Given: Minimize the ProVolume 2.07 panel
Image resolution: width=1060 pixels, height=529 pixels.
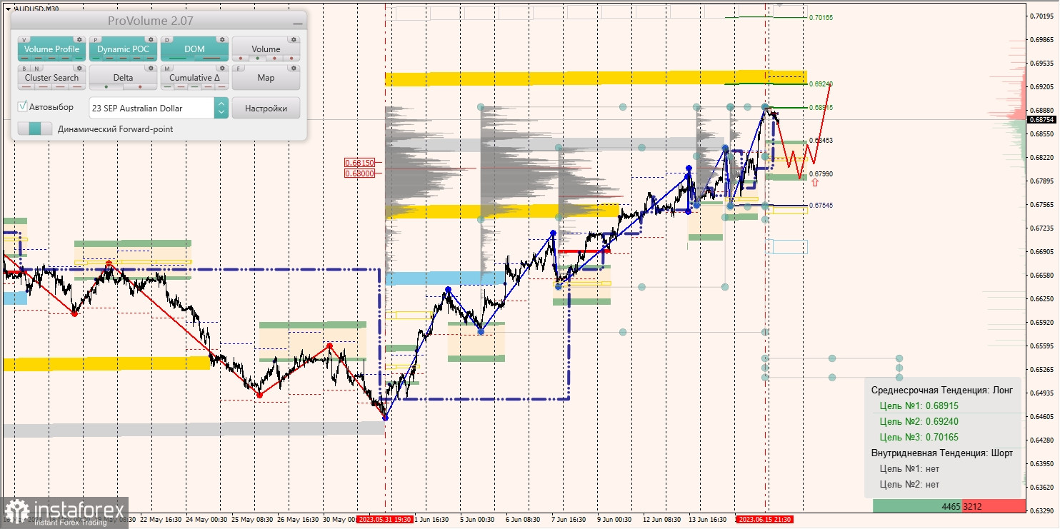Looking at the screenshot, I should (297, 23).
